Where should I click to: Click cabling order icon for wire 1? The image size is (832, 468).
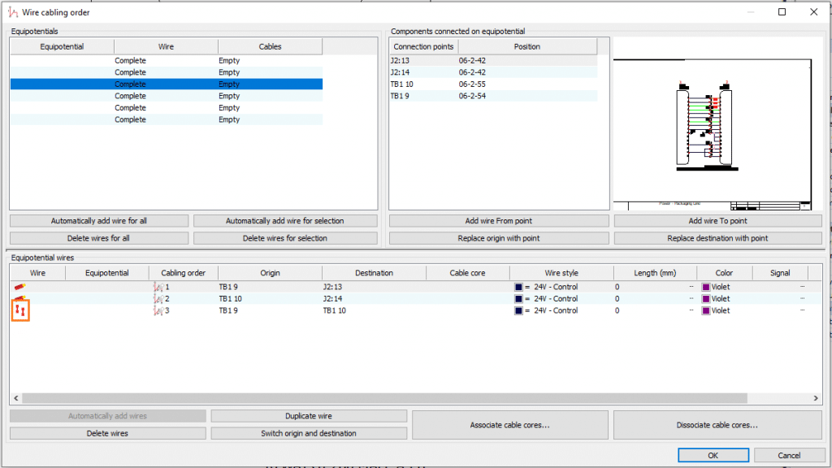(158, 287)
